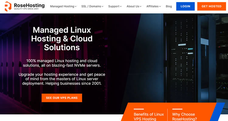The height and width of the screenshot is (121, 228).
Task: Expand the Affiliates chevron arrow
Action: click(x=160, y=7)
